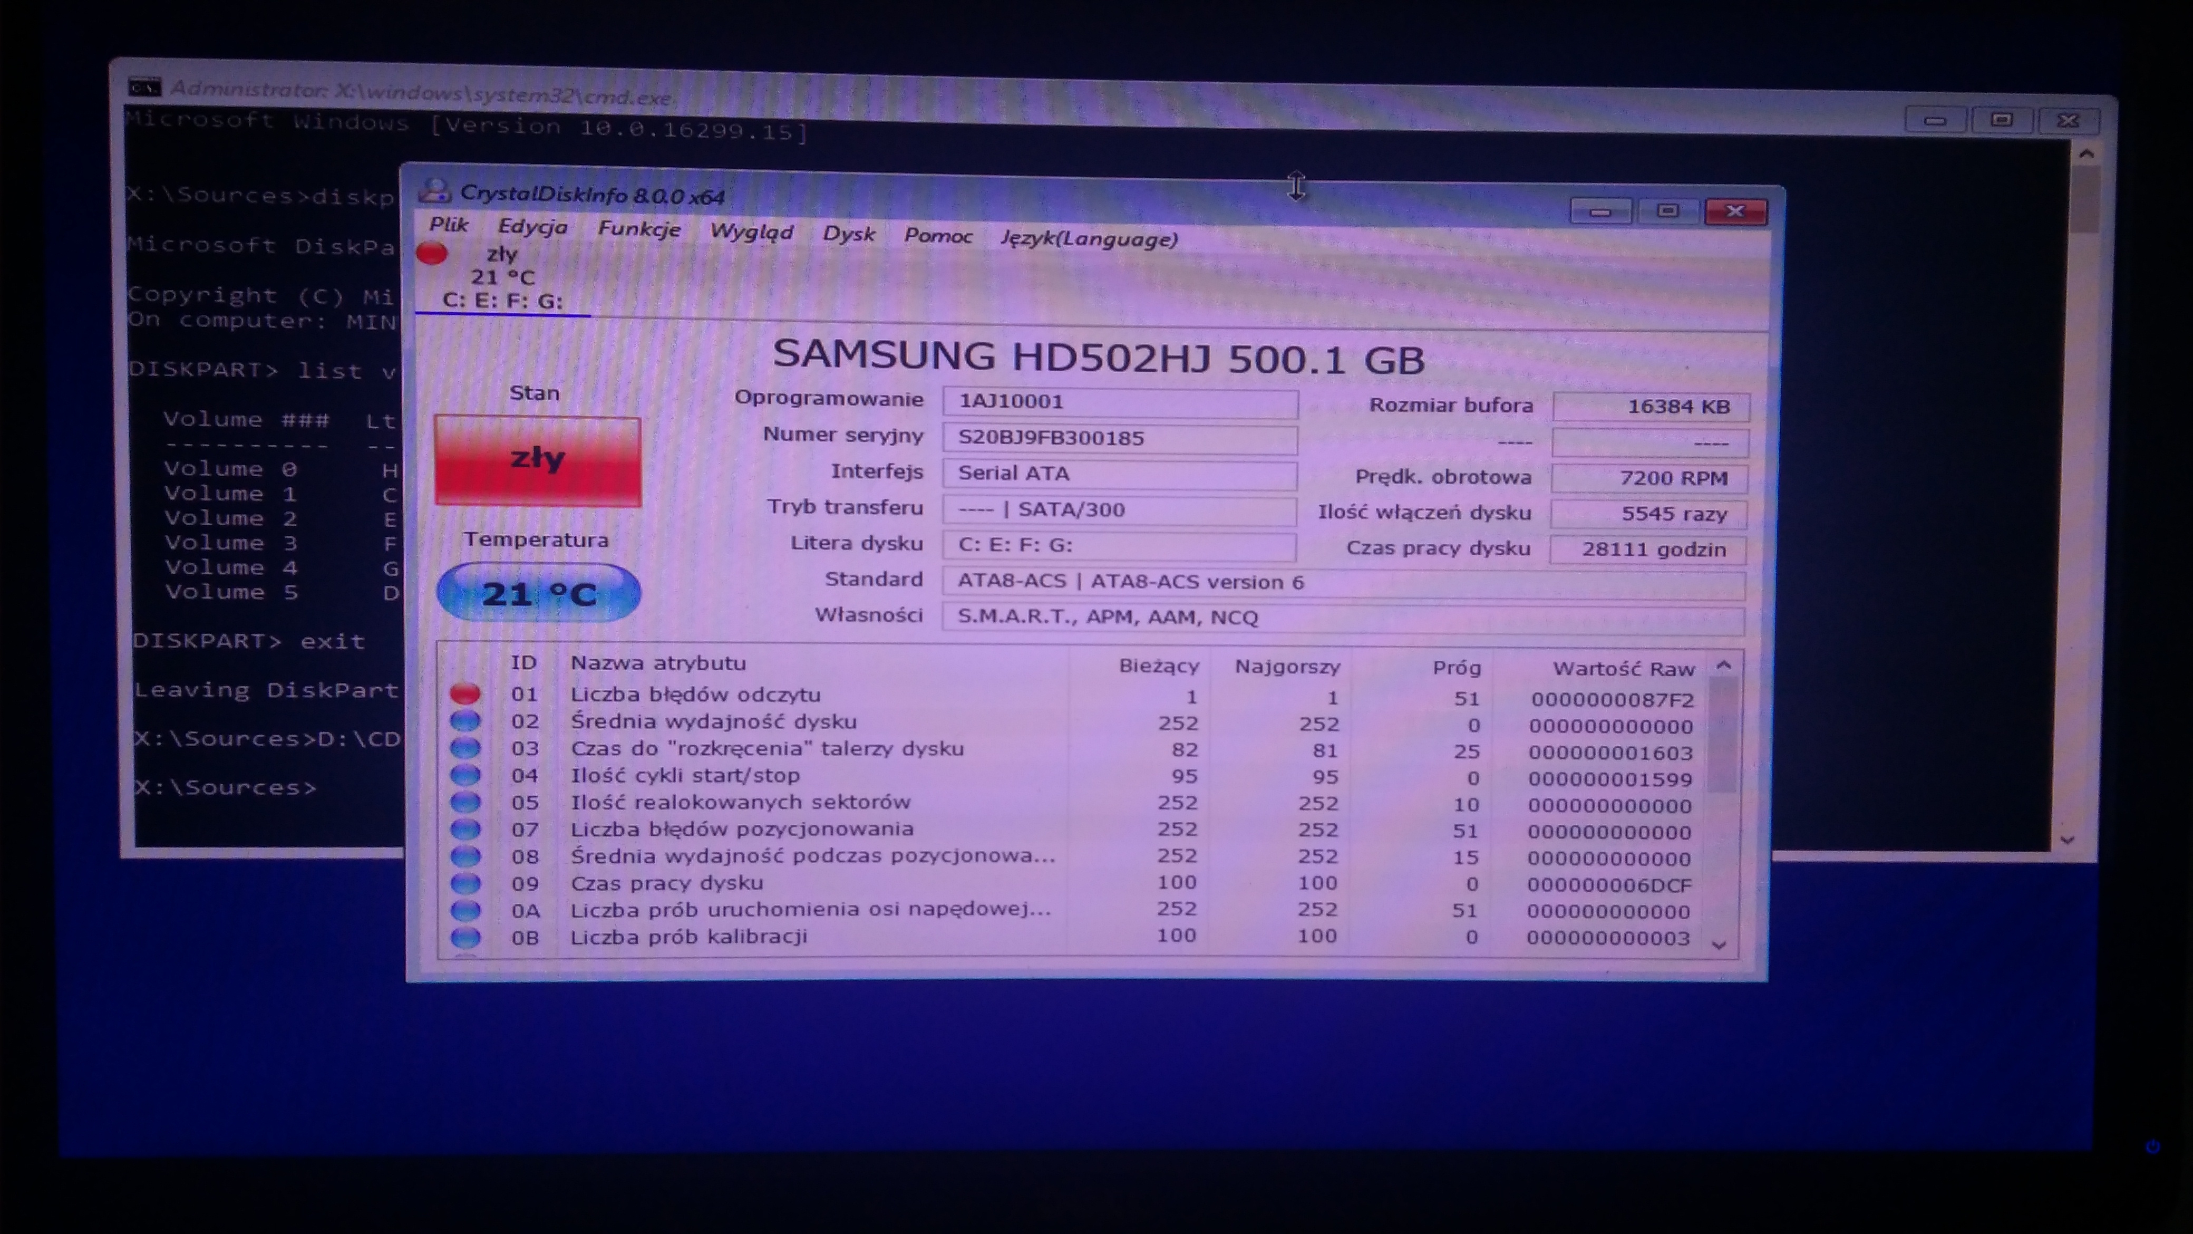Click the CrystalDiskInfo title bar app icon
The width and height of the screenshot is (2193, 1234).
click(435, 190)
